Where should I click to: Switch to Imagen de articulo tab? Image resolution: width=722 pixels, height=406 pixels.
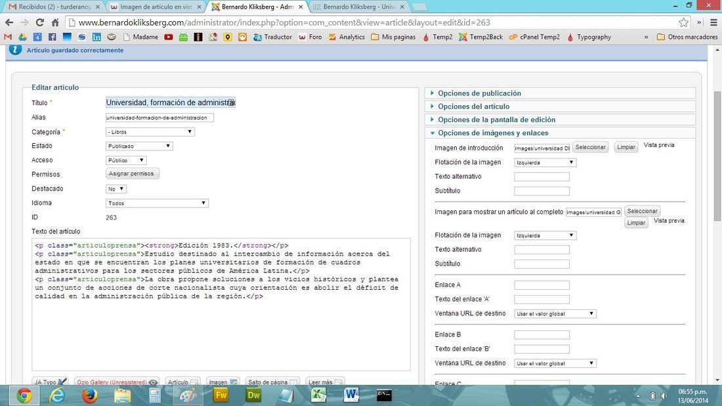coord(156,7)
